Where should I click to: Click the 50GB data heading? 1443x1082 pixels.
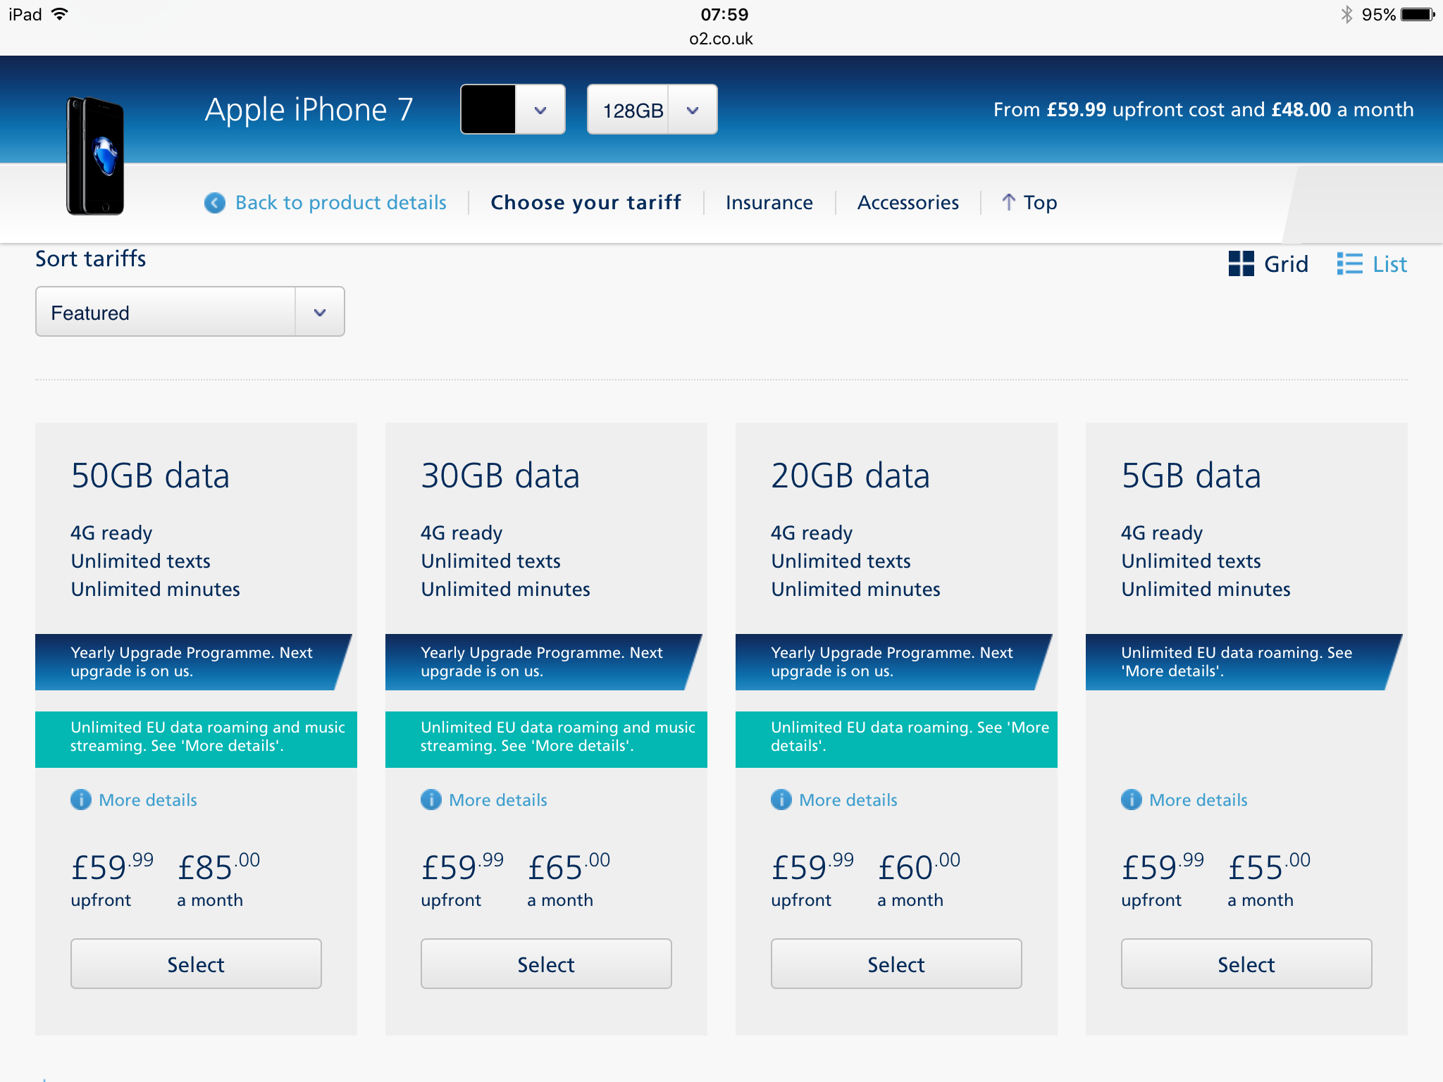pos(150,475)
